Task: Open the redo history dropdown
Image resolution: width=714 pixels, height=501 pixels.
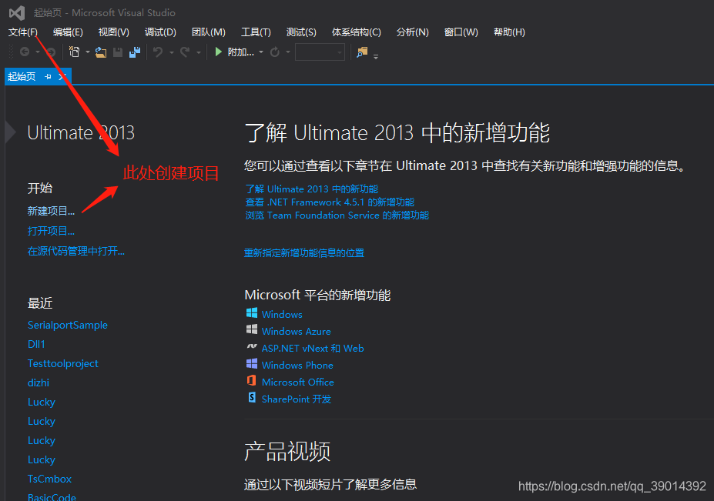Action: click(199, 52)
